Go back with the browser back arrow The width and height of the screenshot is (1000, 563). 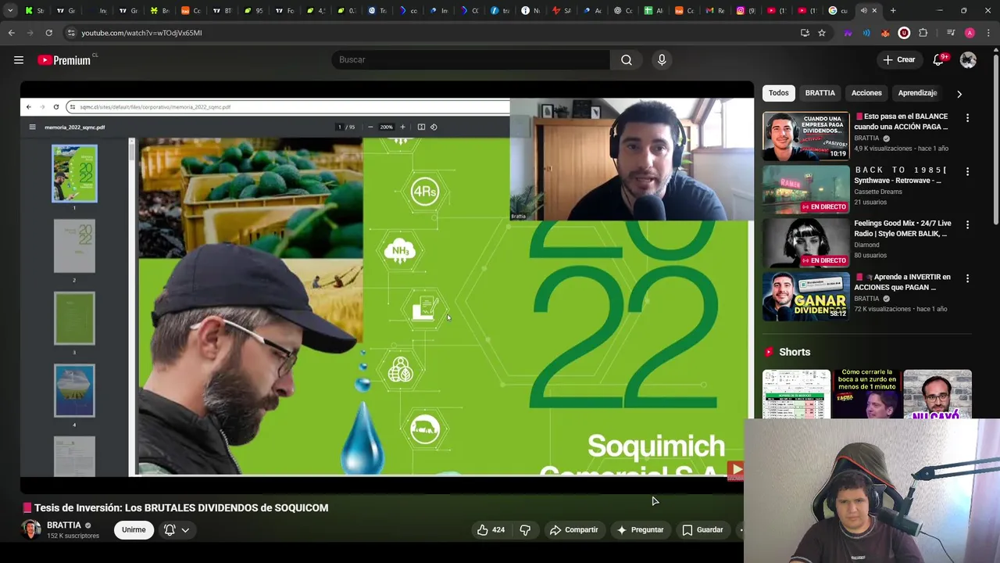[12, 33]
